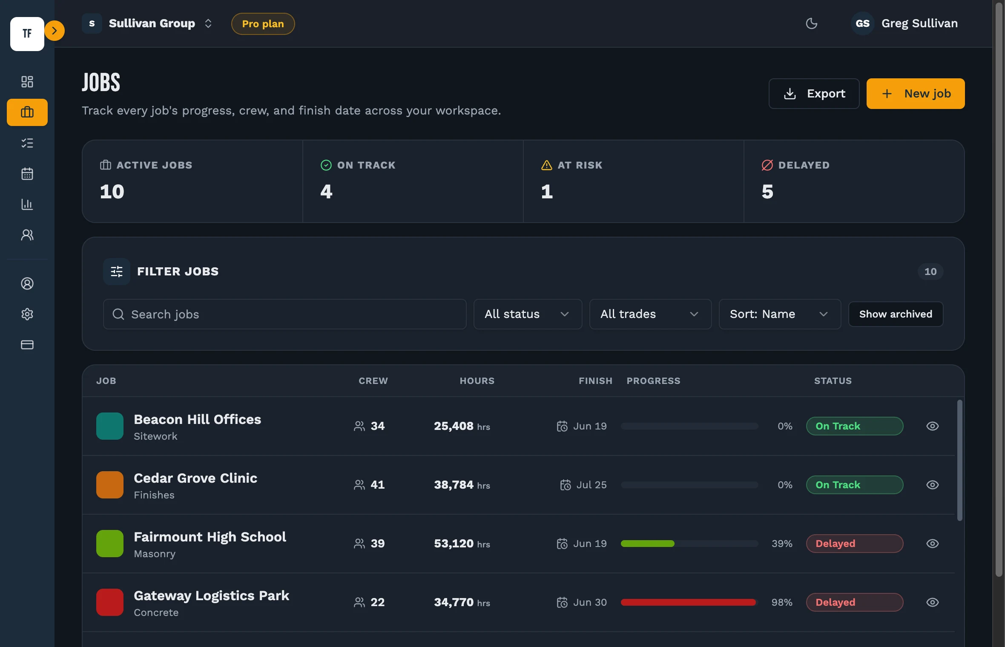
Task: Click the TF app logo
Action: [x=27, y=34]
